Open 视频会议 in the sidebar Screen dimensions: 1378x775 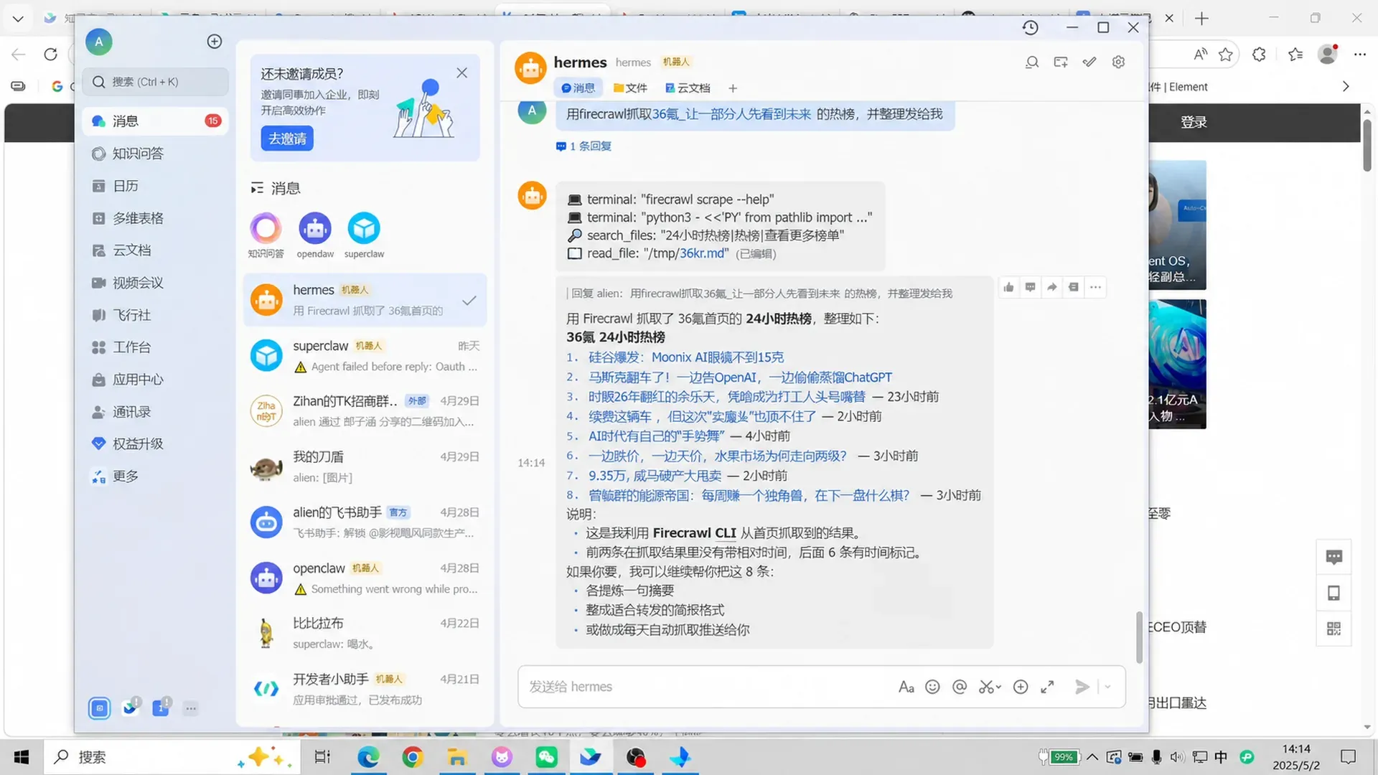155,283
